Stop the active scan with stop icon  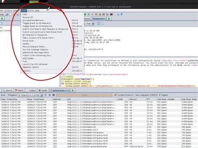(49, 95)
